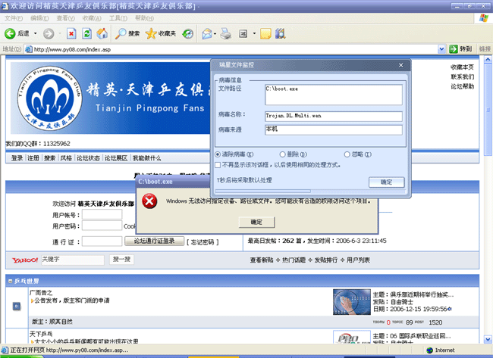The width and height of the screenshot is (493, 358).
Task: Open the address bar dropdown arrow
Action: click(441, 49)
